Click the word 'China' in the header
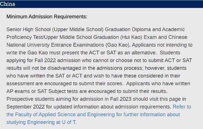 (7, 4)
